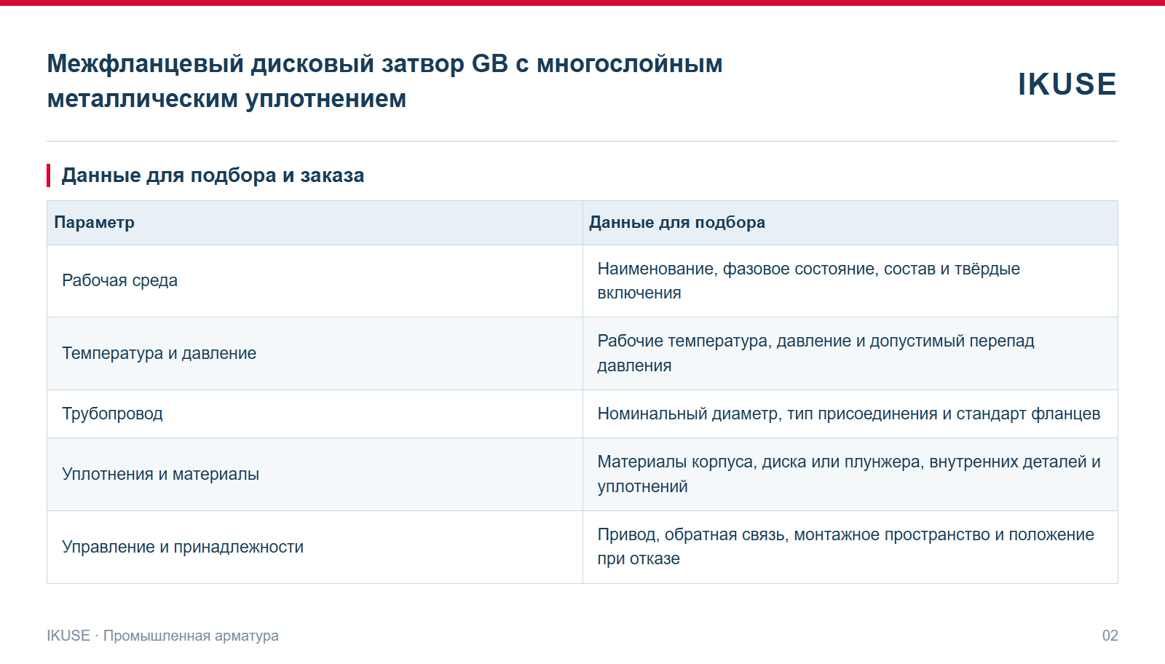Image resolution: width=1165 pixels, height=664 pixels.
Task: Select the 'Управление и принадлежности' cell
Action: [315, 548]
